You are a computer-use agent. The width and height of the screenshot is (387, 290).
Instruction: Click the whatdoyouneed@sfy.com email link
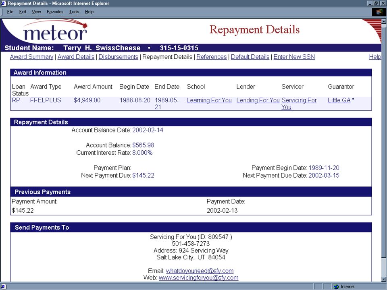pyautogui.click(x=200, y=271)
